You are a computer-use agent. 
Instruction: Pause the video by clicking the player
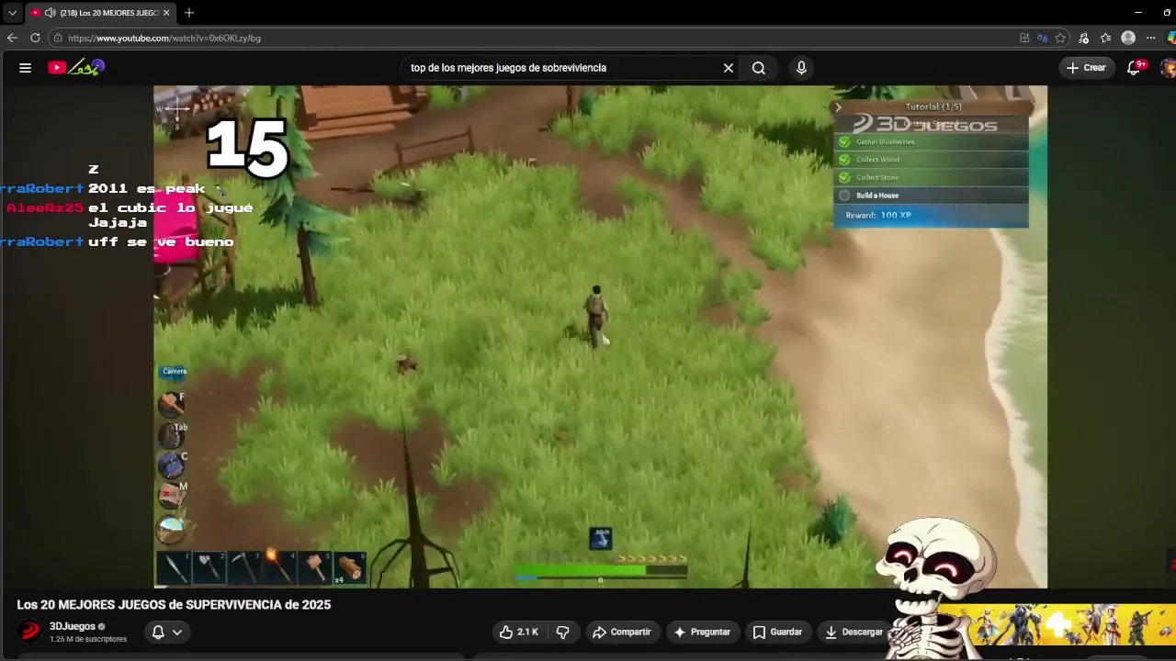pos(600,336)
